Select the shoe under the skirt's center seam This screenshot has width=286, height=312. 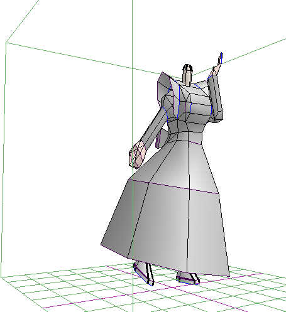pos(188,278)
